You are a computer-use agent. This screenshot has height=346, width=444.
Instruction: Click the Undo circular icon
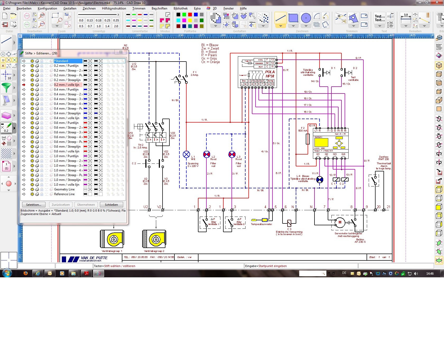click(27, 16)
